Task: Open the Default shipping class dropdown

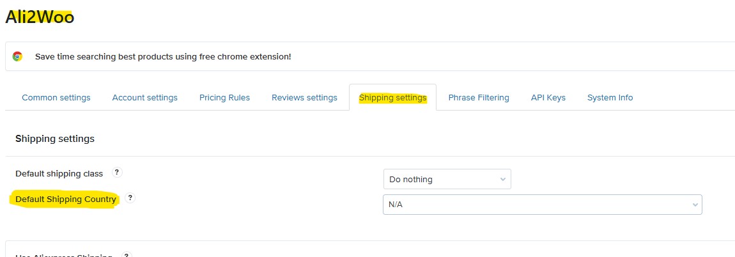Action: (x=447, y=179)
